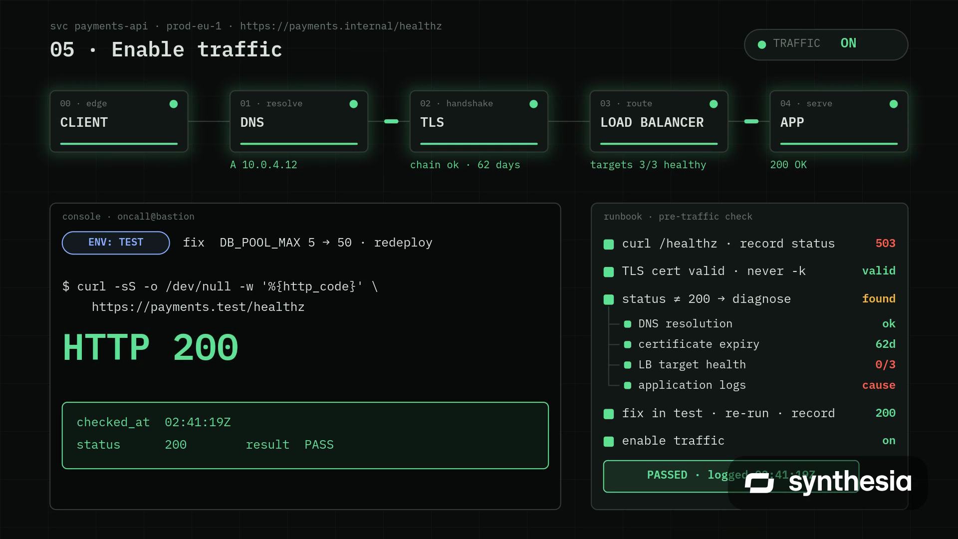Click the CLIENT node status dot

[x=174, y=104]
